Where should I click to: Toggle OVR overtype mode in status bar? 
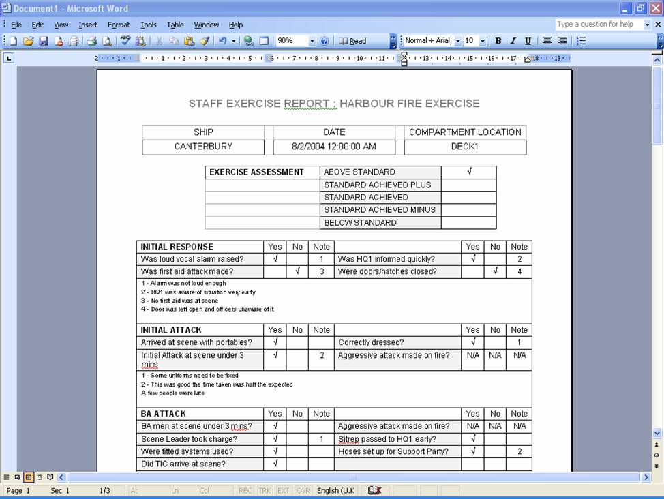tap(303, 491)
